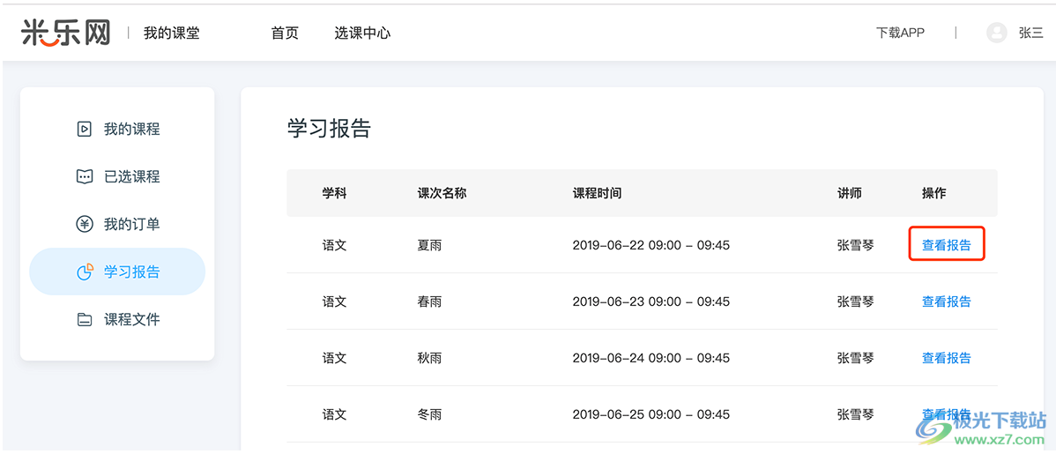Click the 讲师 column header
This screenshot has height=454, width=1056.
point(849,193)
